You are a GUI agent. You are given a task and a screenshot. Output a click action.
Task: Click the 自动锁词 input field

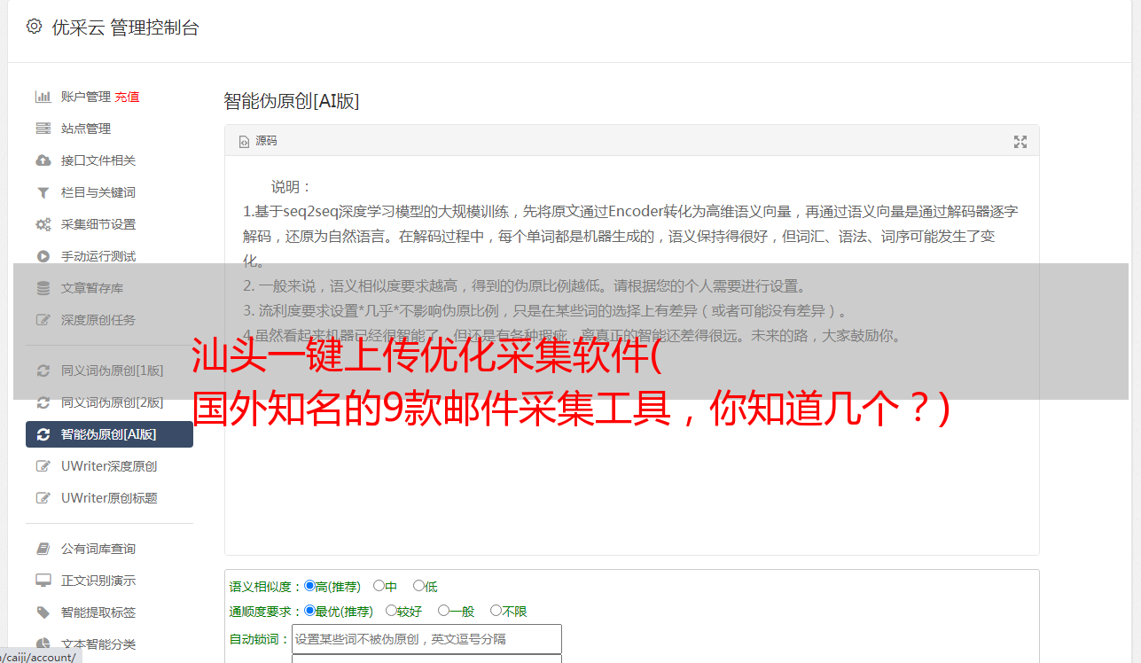click(426, 639)
